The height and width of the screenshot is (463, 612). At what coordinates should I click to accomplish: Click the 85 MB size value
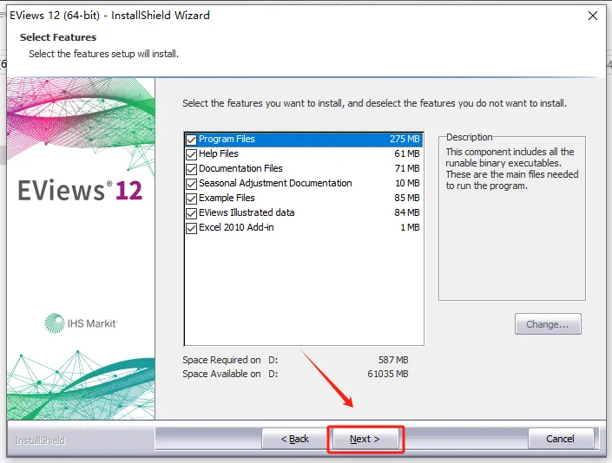pyautogui.click(x=407, y=198)
